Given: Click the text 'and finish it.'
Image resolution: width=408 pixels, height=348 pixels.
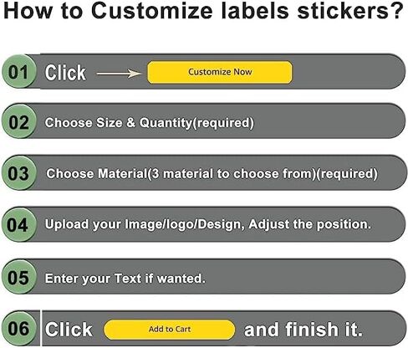Looking at the screenshot, I should point(303,330).
